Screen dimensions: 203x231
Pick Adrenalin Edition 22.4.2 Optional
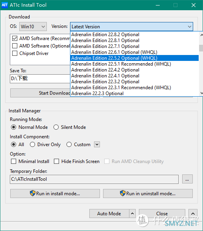pos(135,70)
